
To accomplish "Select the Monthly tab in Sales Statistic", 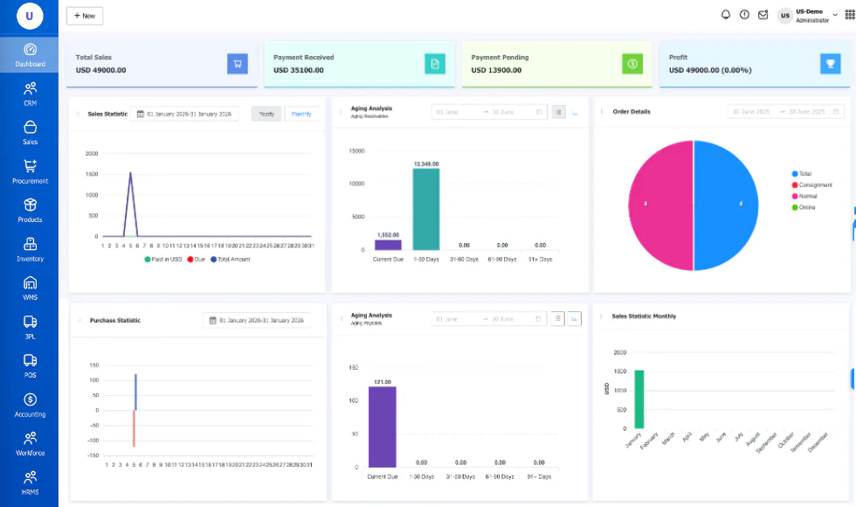I will point(301,114).
